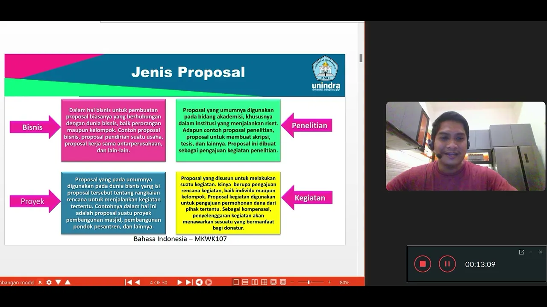This screenshot has height=307, width=547.
Task: Click the yellow Kegiatan description box
Action: click(x=228, y=203)
